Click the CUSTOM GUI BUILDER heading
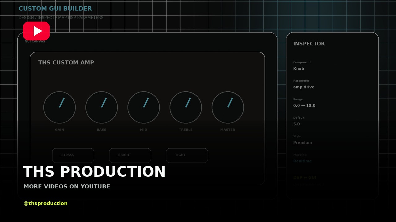The image size is (396, 222). 55,9
